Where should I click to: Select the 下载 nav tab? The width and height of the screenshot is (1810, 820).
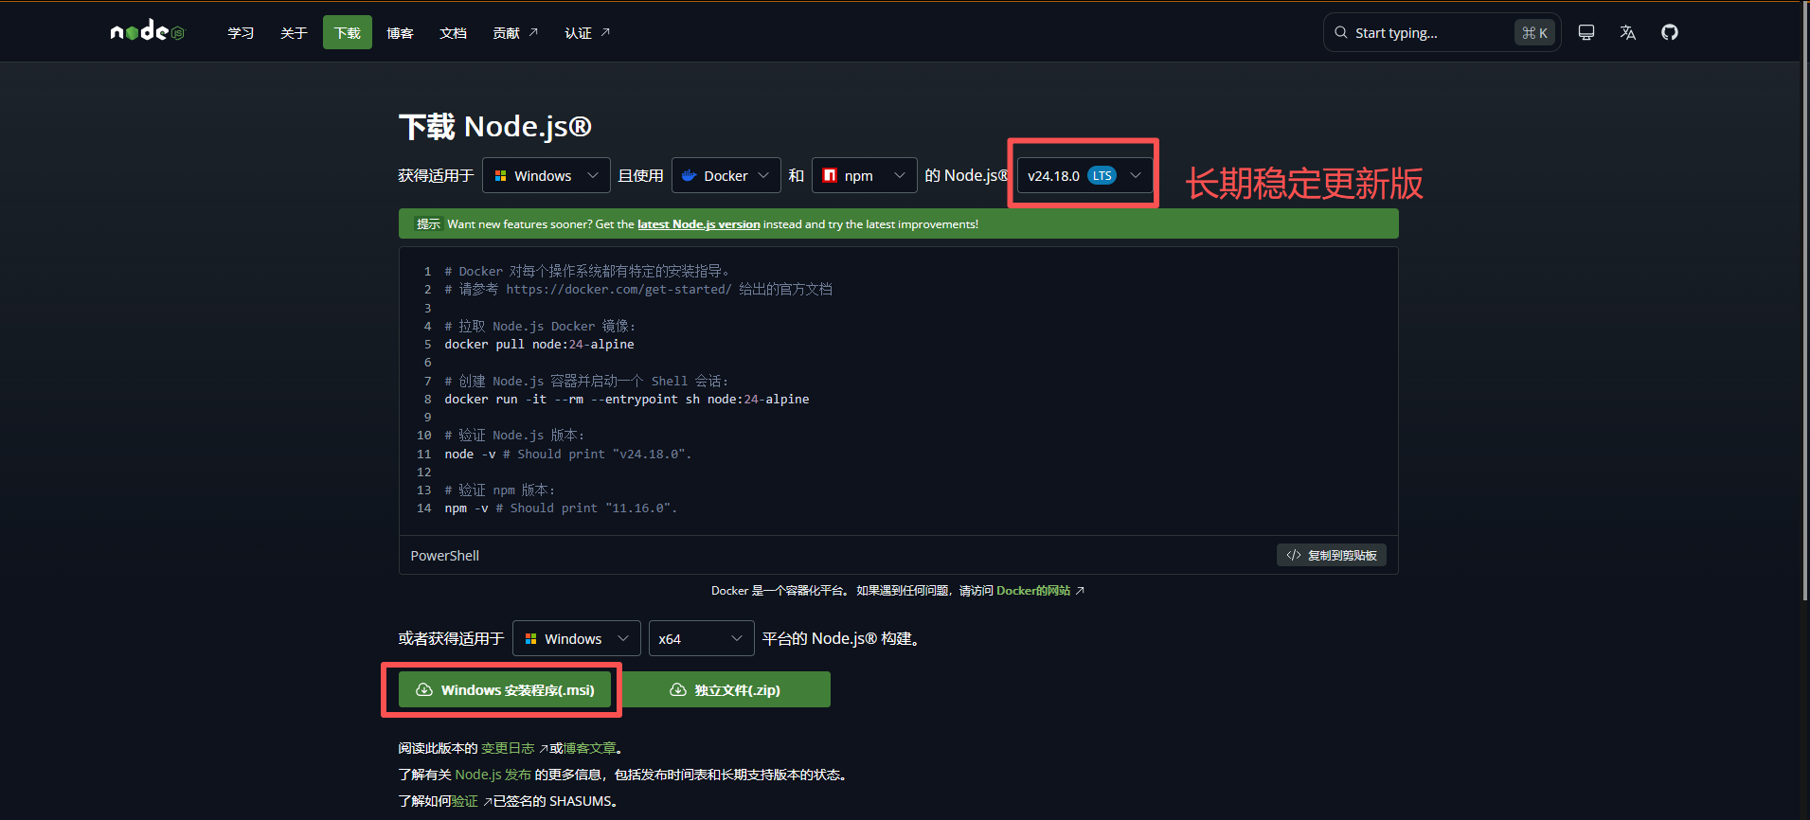click(x=348, y=33)
